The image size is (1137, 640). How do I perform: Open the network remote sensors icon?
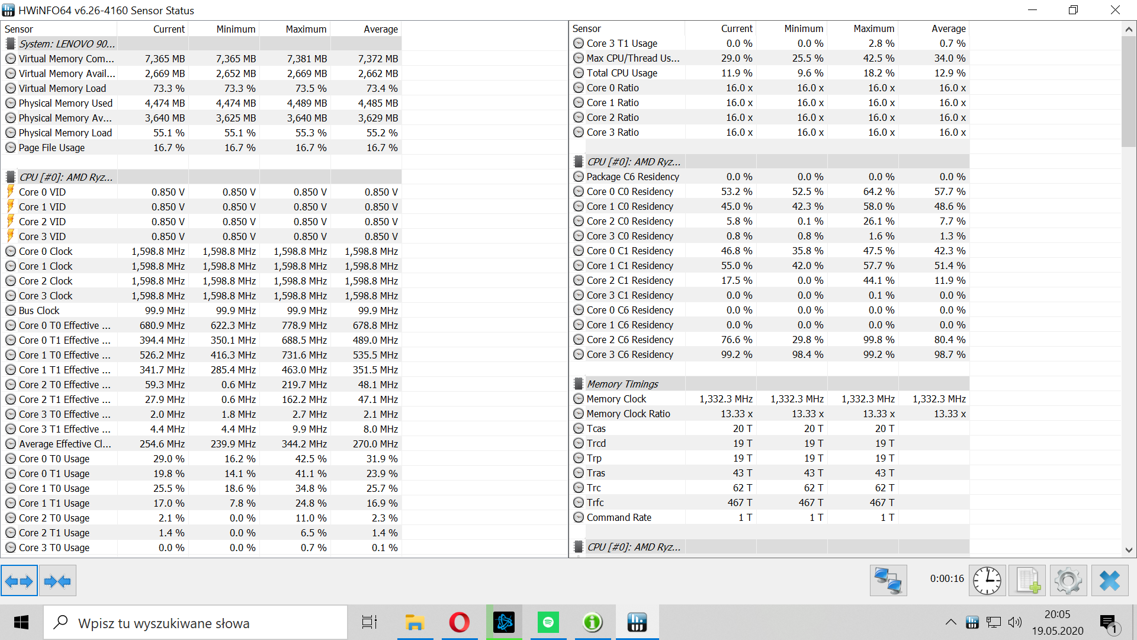pyautogui.click(x=888, y=581)
